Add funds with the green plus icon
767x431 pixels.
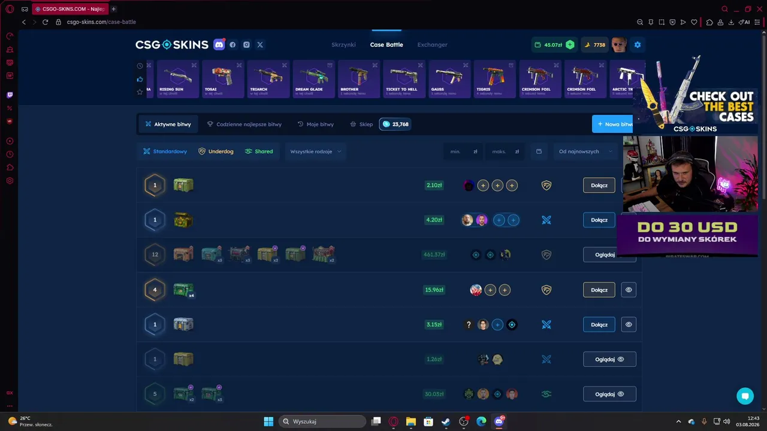(x=570, y=45)
